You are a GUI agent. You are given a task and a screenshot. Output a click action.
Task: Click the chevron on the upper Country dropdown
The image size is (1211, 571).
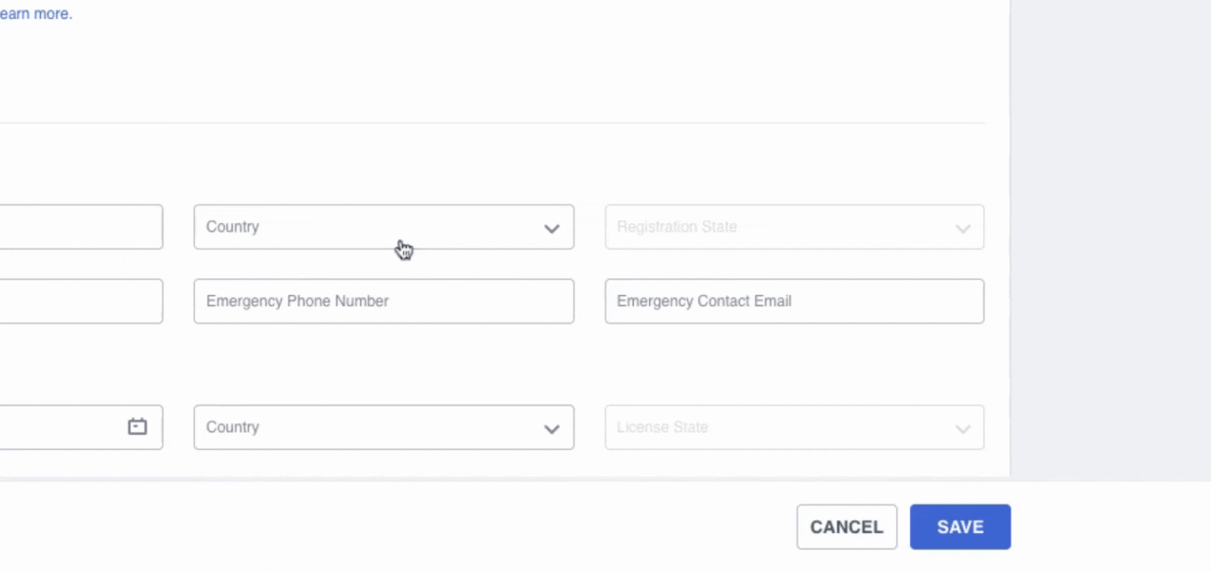pos(552,228)
